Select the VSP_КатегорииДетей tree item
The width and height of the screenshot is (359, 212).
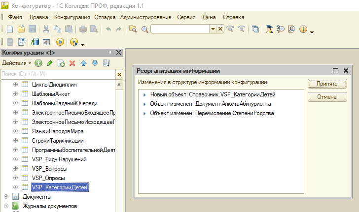60,187
